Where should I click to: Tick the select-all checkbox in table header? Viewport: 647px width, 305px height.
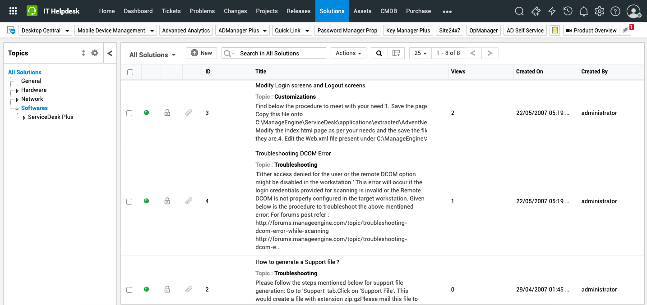click(130, 72)
